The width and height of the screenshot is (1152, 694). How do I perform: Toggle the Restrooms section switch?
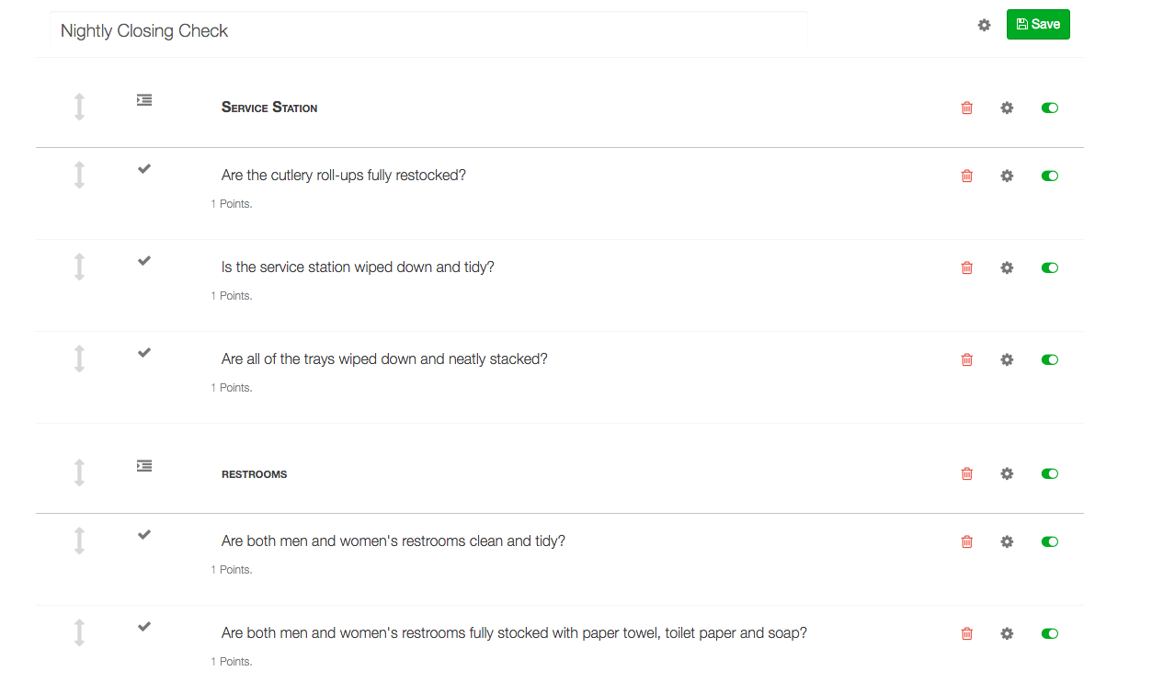click(x=1050, y=473)
